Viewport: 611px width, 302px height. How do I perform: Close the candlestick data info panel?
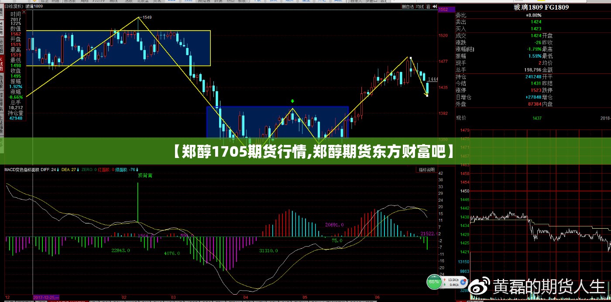(24, 12)
